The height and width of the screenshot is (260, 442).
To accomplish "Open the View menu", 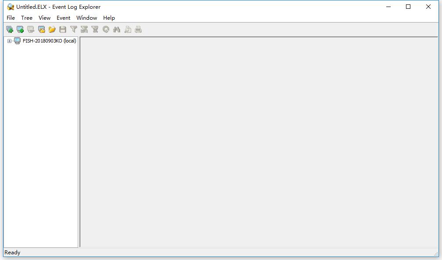I will point(44,18).
